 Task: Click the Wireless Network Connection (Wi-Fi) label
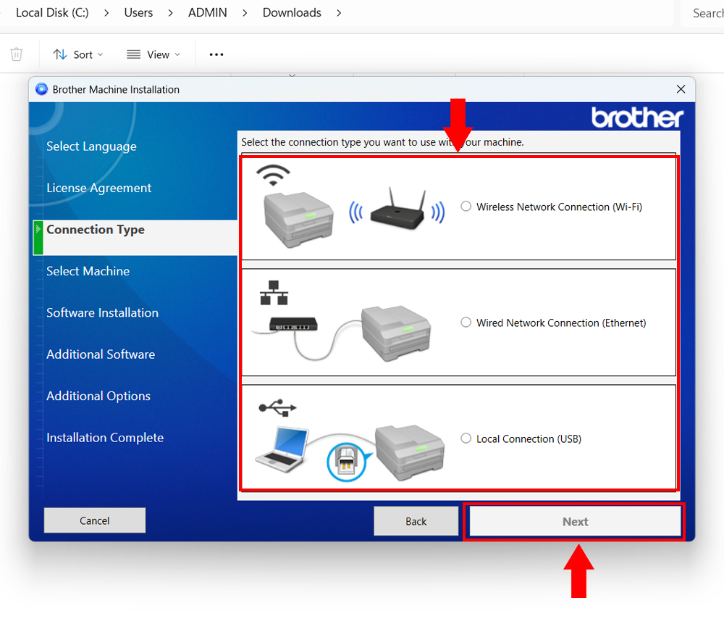[559, 207]
